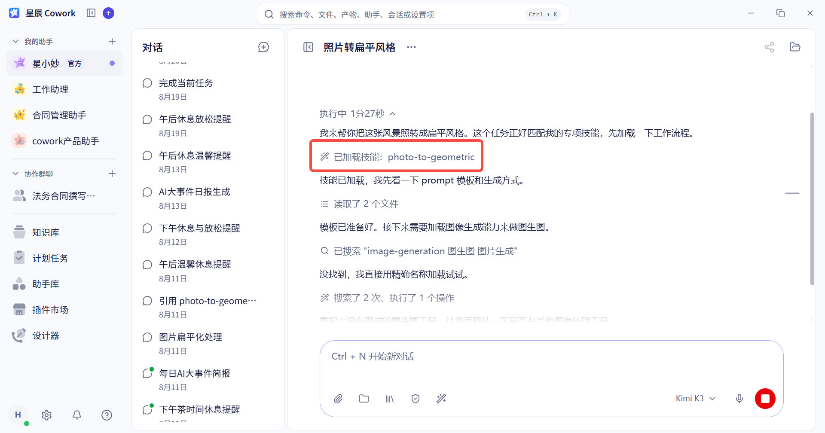The image size is (825, 433).
Task: Open the 助手库 menu item
Action: coord(64,284)
